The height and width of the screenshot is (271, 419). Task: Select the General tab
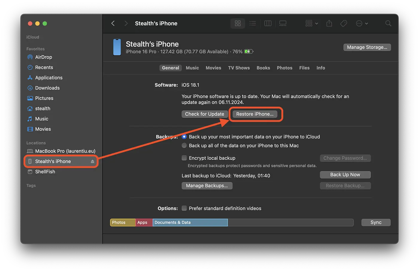(x=170, y=68)
